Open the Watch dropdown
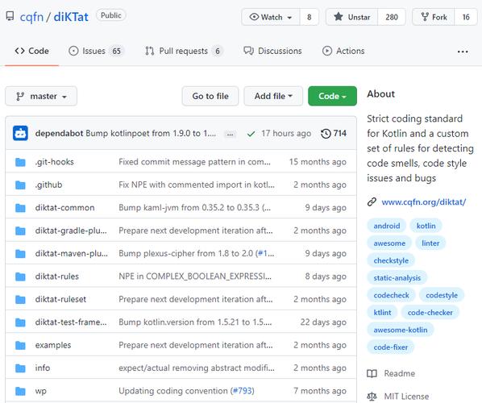Viewport: 482px width, 403px height. coord(271,17)
